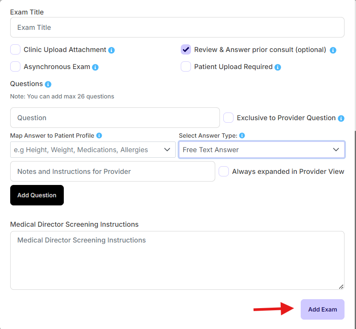Enable the Clinic Upload Attachment checkbox

coord(15,49)
